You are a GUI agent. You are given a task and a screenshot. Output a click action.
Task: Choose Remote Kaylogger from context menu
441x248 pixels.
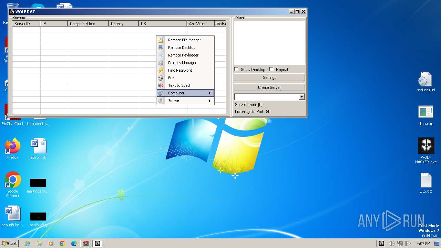pyautogui.click(x=185, y=55)
